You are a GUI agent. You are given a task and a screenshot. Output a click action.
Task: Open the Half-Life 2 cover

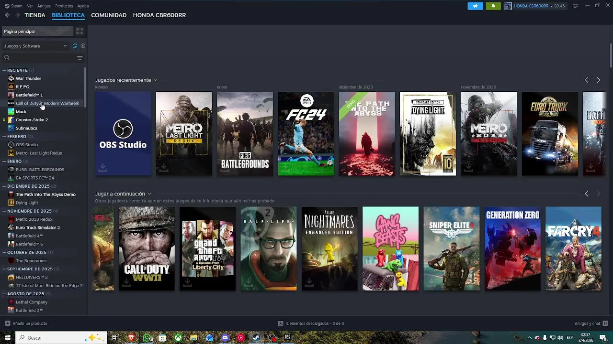[x=269, y=248]
